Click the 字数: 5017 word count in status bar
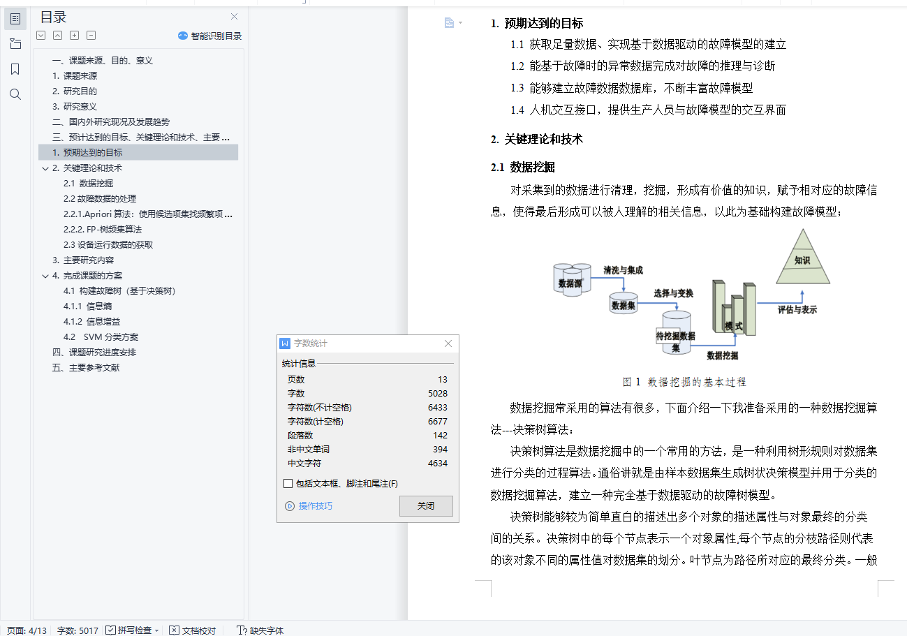Image resolution: width=907 pixels, height=636 pixels. point(78,630)
